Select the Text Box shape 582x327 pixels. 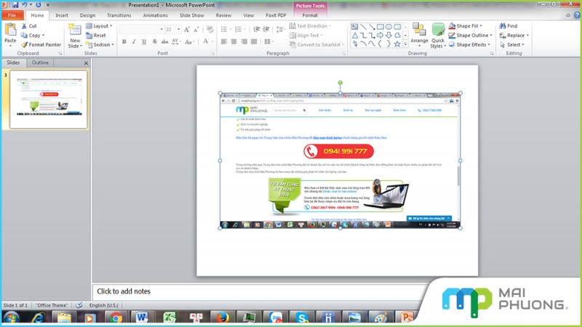click(x=355, y=27)
